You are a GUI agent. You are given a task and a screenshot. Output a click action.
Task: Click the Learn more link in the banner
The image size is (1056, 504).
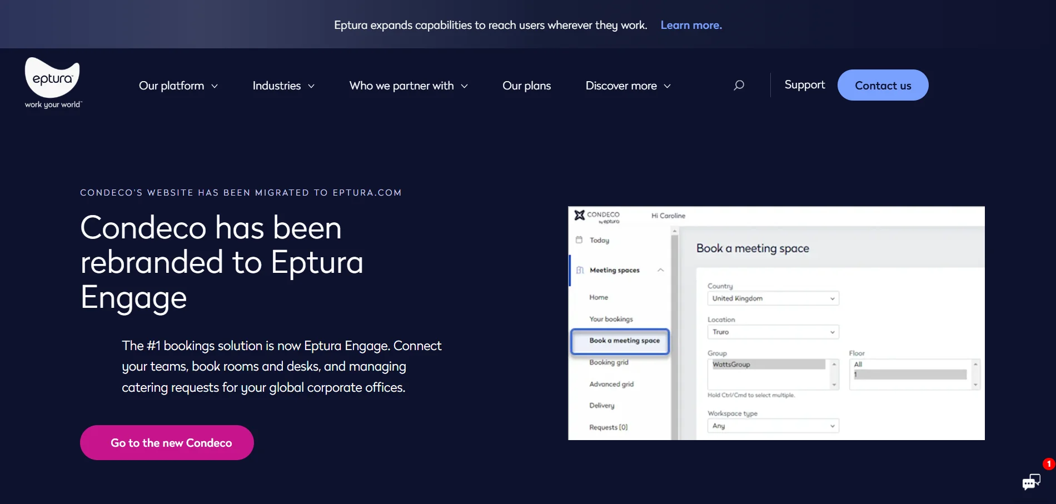pos(691,25)
